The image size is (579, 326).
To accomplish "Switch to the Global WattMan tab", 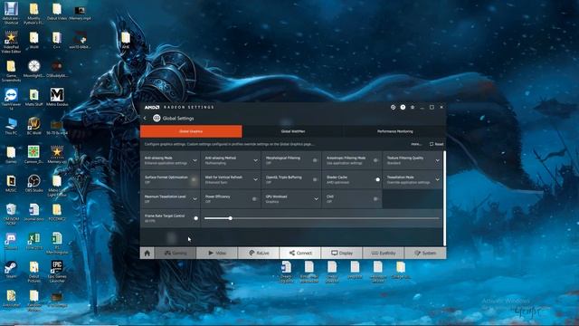I will point(293,131).
